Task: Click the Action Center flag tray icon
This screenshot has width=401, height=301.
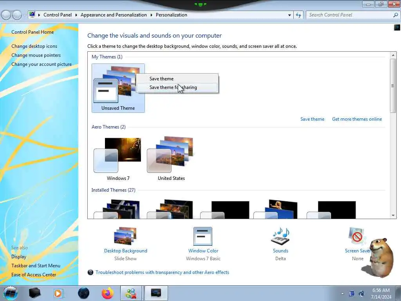Action: point(352,294)
